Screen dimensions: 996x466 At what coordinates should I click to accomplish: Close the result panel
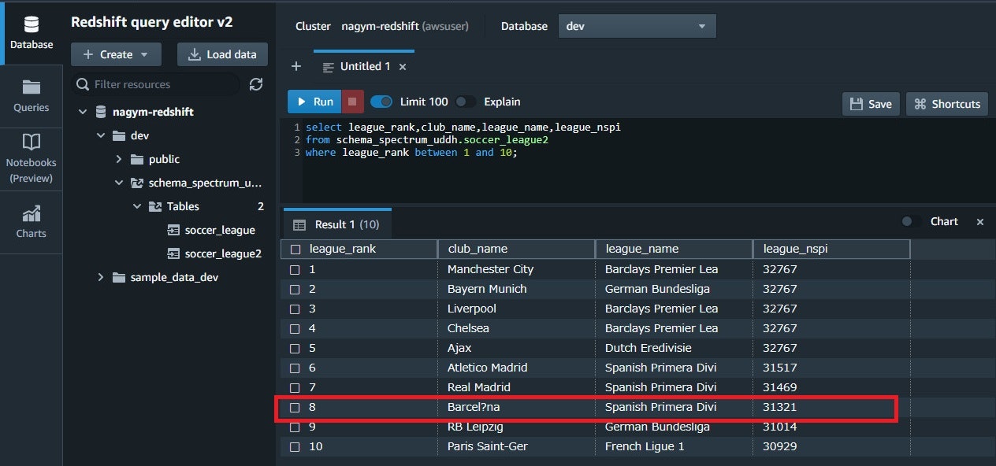click(x=980, y=222)
